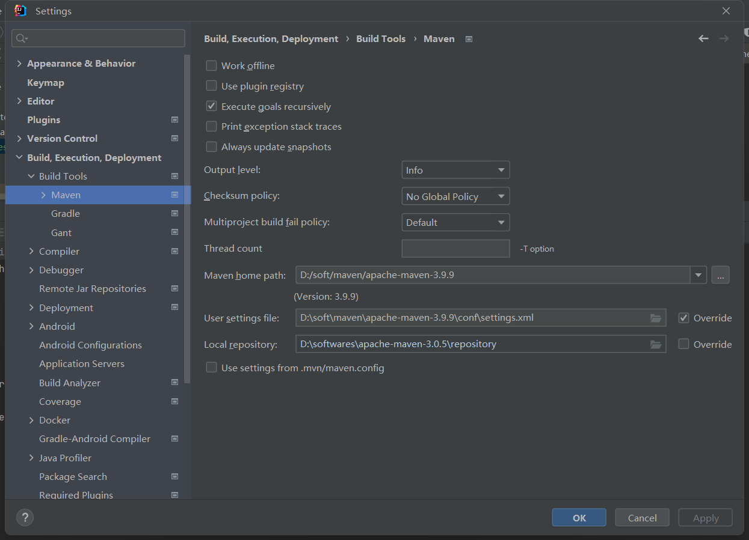Enable Work offline checkbox
Screen dimensions: 749x540
tap(211, 65)
